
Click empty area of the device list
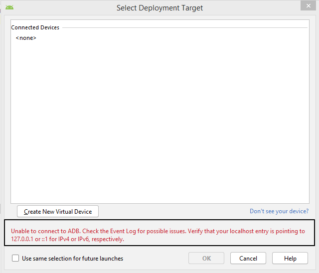pos(159,125)
